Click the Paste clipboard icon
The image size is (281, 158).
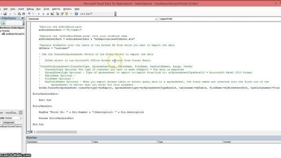pyautogui.click(x=19, y=14)
